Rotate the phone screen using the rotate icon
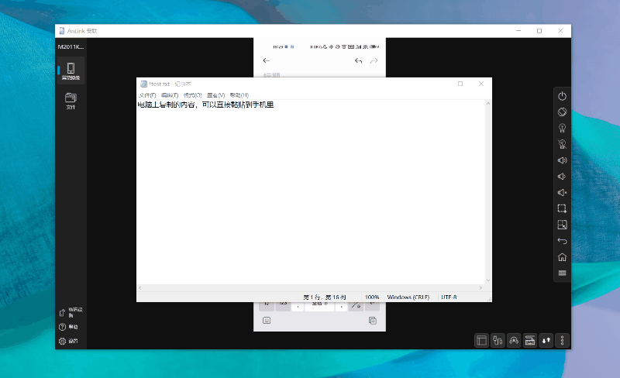Image resolution: width=620 pixels, height=378 pixels. [x=562, y=112]
